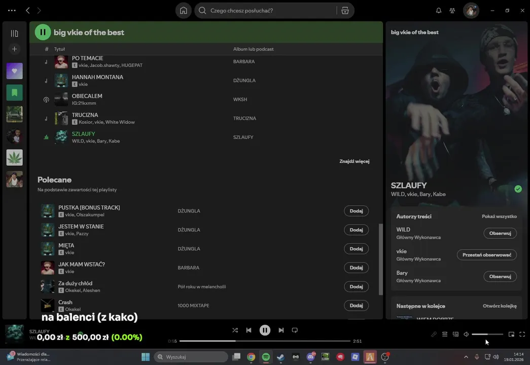
Task: Unfollow vkie with Przestań obserwować
Action: pos(487,255)
